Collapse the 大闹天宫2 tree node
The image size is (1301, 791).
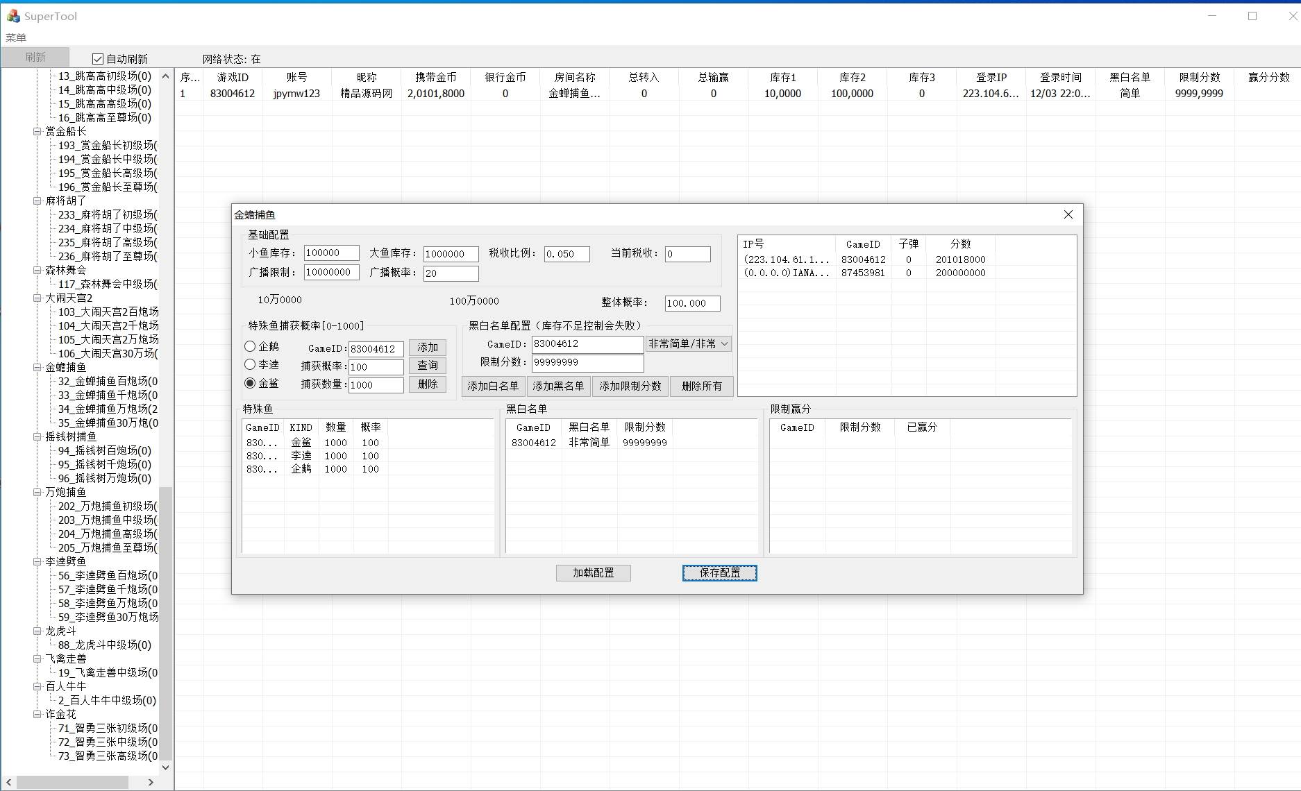pyautogui.click(x=37, y=298)
